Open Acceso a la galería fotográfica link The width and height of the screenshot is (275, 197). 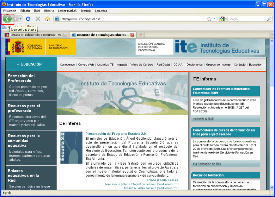point(141,184)
